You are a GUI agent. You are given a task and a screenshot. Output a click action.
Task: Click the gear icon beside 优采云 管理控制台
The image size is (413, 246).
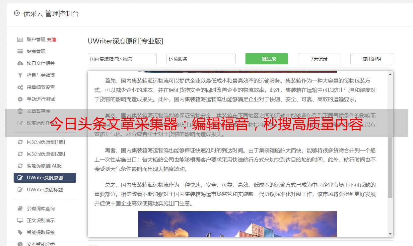point(17,13)
